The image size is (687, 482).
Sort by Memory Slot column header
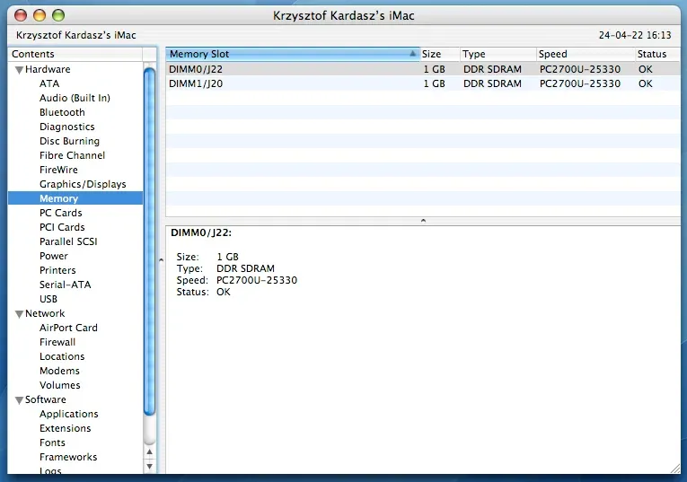[292, 54]
